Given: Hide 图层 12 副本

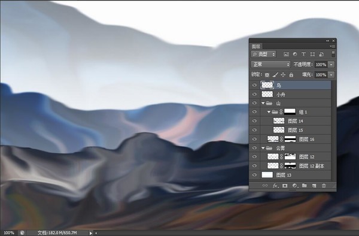Looking at the screenshot, I should coord(254,166).
